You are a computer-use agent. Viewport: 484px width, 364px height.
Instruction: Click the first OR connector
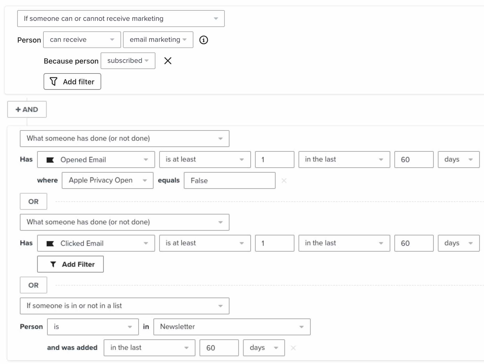pyautogui.click(x=33, y=201)
